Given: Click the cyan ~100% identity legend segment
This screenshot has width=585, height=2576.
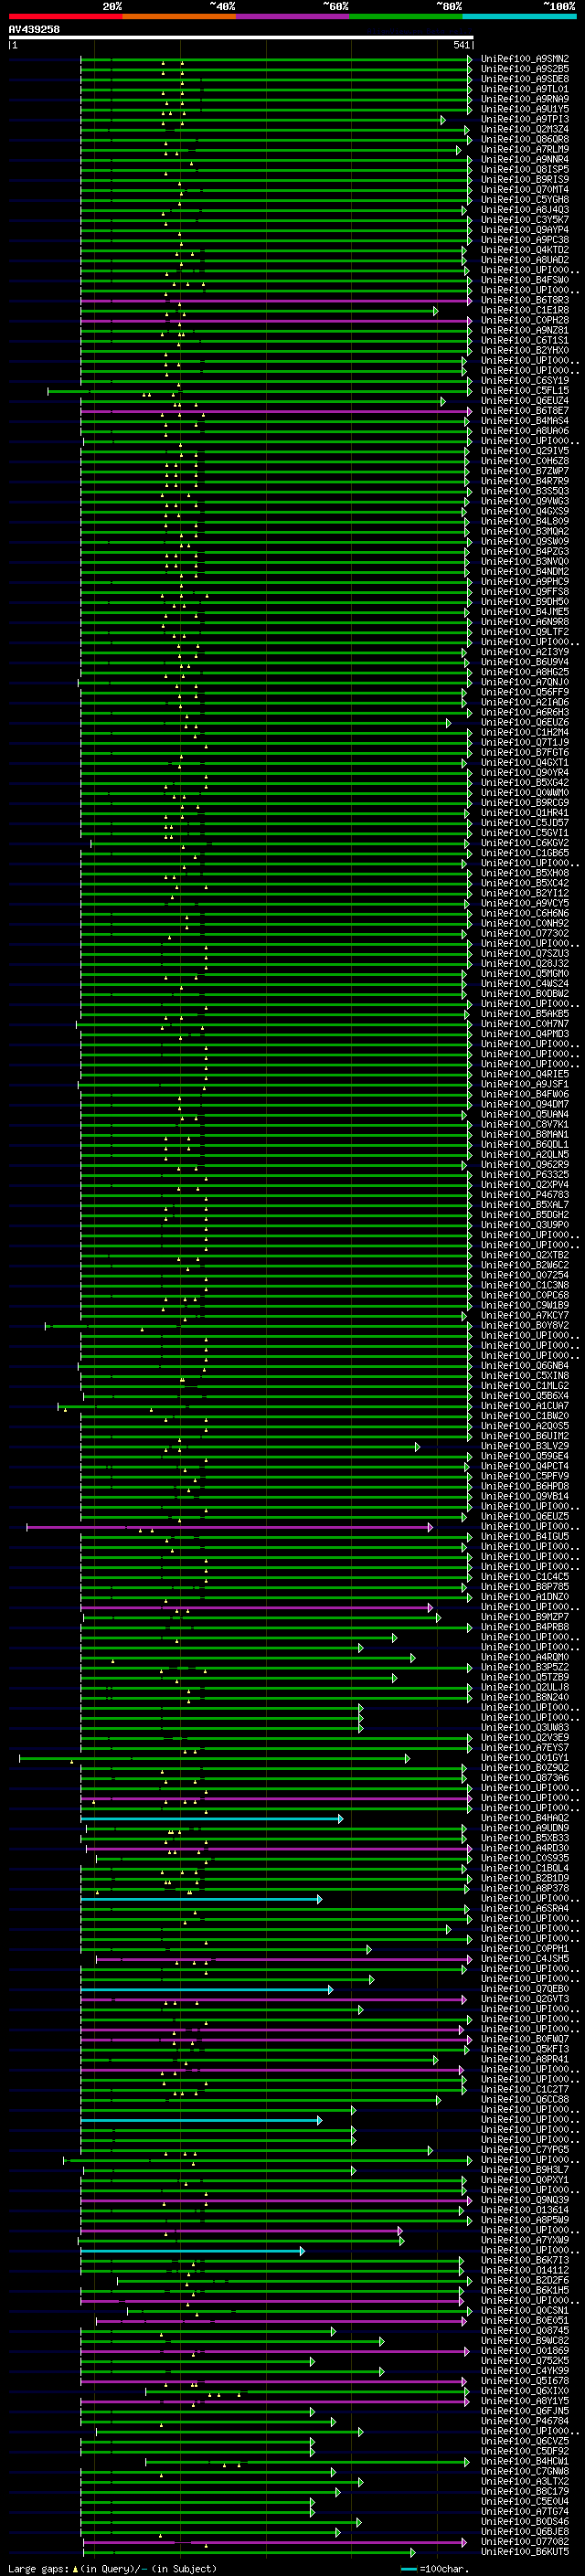Looking at the screenshot, I should click(x=520, y=16).
